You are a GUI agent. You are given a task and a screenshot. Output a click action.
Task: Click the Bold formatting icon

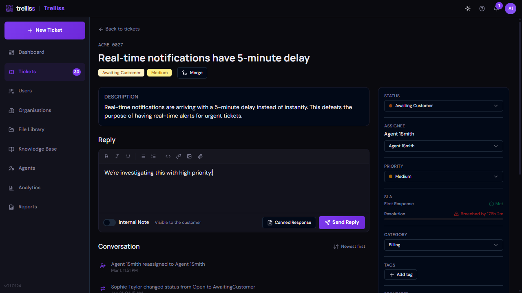point(106,156)
